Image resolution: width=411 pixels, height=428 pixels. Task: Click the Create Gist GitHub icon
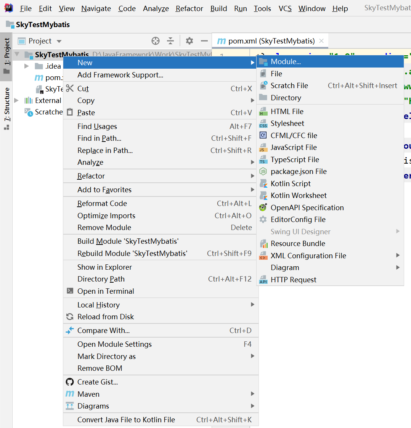click(70, 382)
